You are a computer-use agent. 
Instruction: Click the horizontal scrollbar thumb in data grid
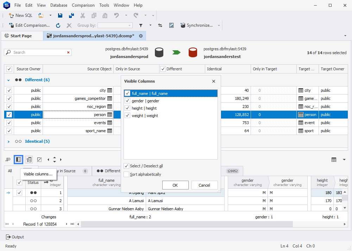click(187, 224)
